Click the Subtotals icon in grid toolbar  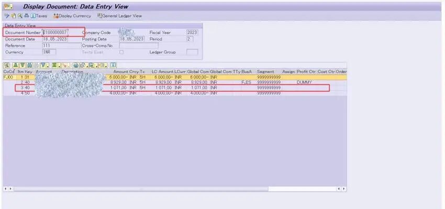64,65
